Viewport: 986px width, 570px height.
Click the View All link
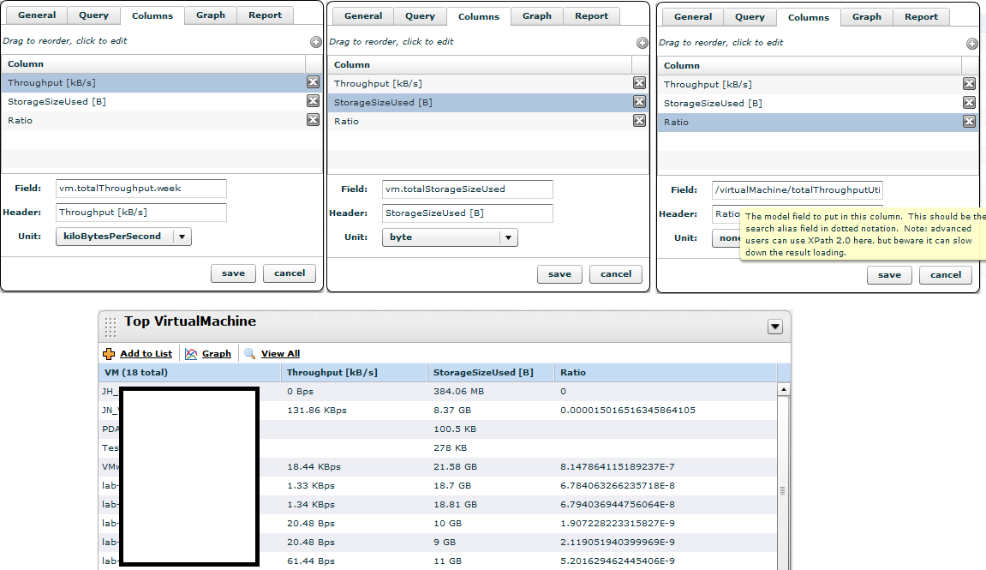(x=280, y=354)
